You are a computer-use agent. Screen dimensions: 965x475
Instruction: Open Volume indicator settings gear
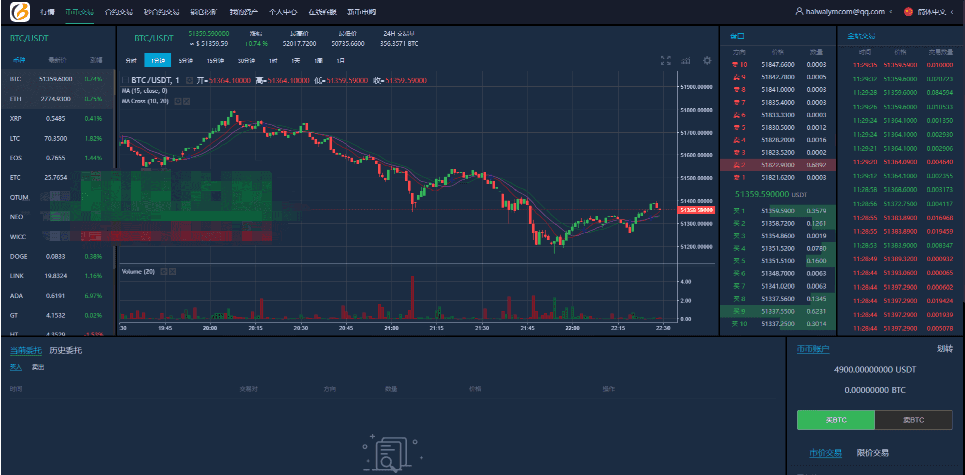pos(164,272)
